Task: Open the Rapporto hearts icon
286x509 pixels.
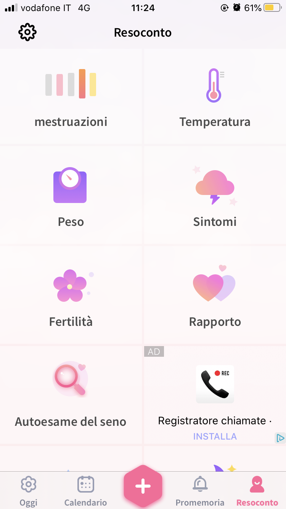Action: [x=214, y=284]
